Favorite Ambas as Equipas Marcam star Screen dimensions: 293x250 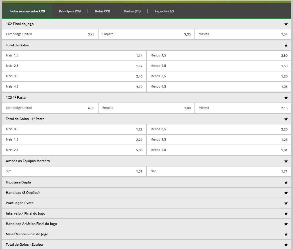coord(286,161)
